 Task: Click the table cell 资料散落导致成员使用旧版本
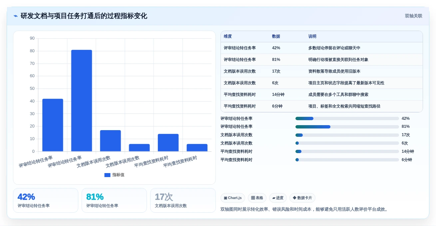point(334,71)
